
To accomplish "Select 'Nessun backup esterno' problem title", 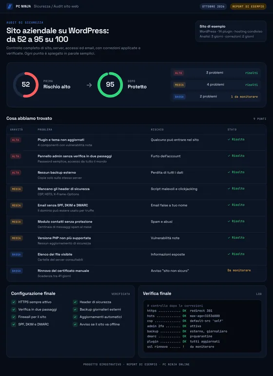I will [57, 172].
